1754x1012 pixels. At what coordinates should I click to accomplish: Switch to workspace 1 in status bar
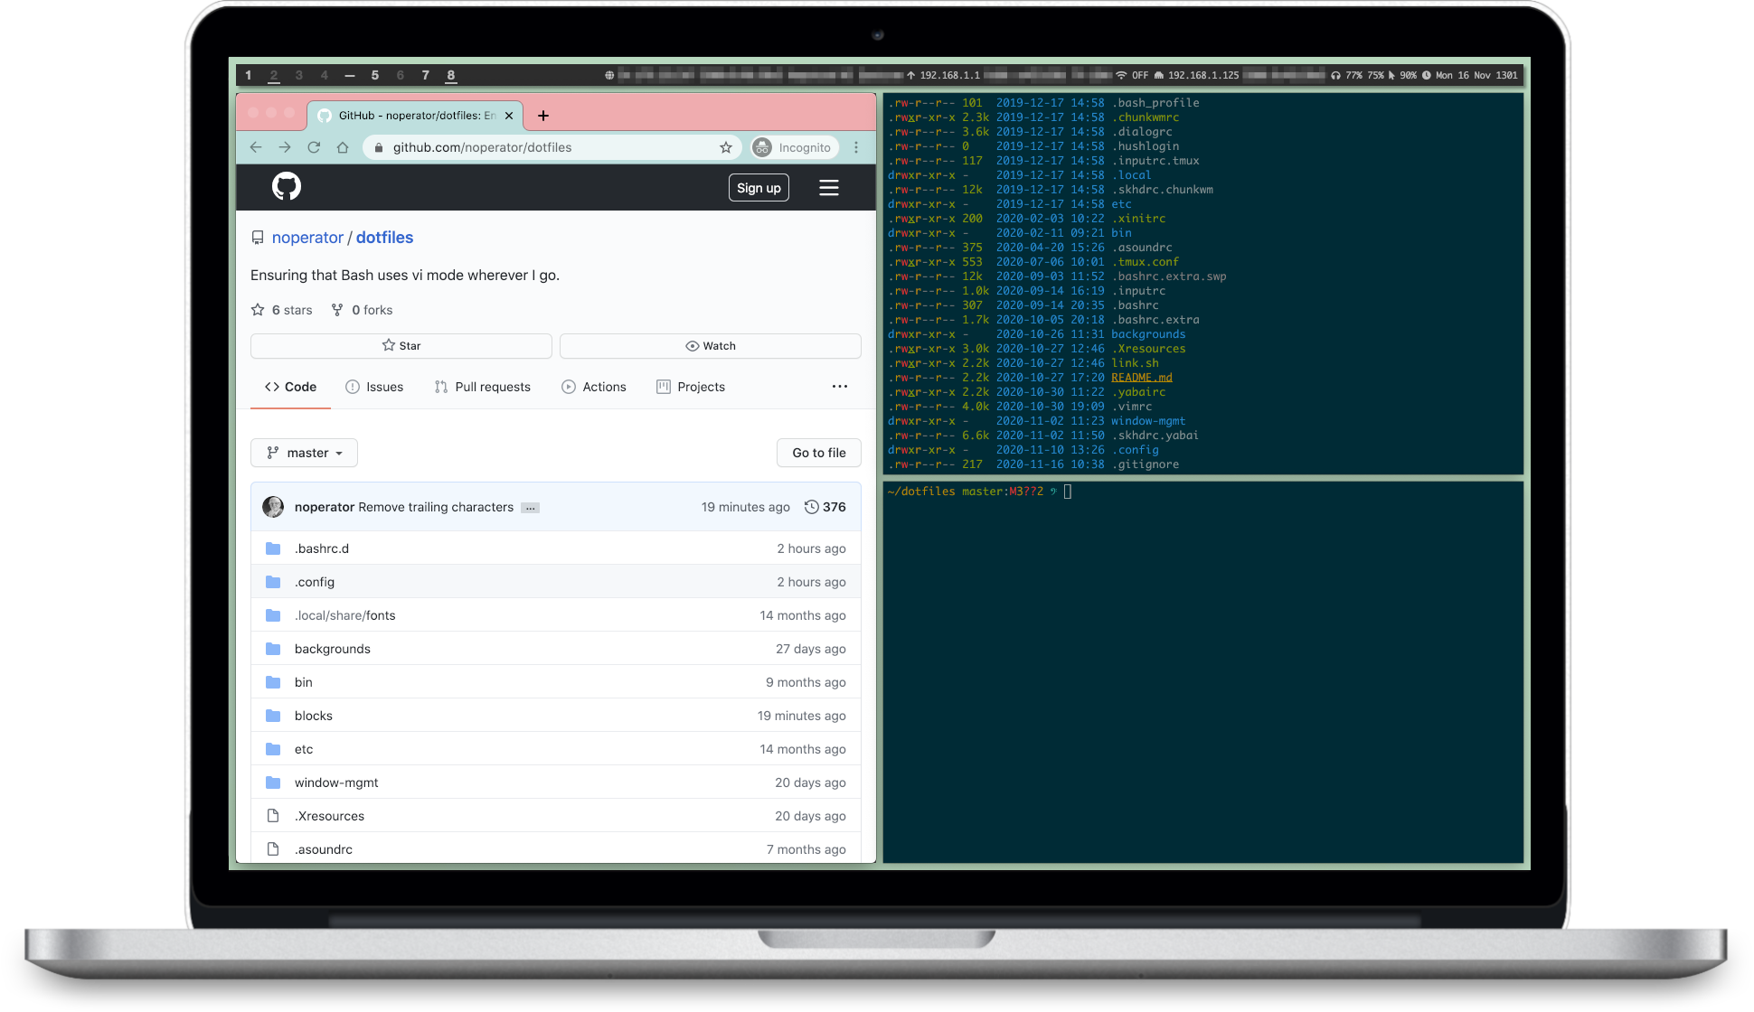(249, 75)
